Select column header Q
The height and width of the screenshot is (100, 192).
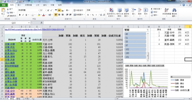[188, 27]
